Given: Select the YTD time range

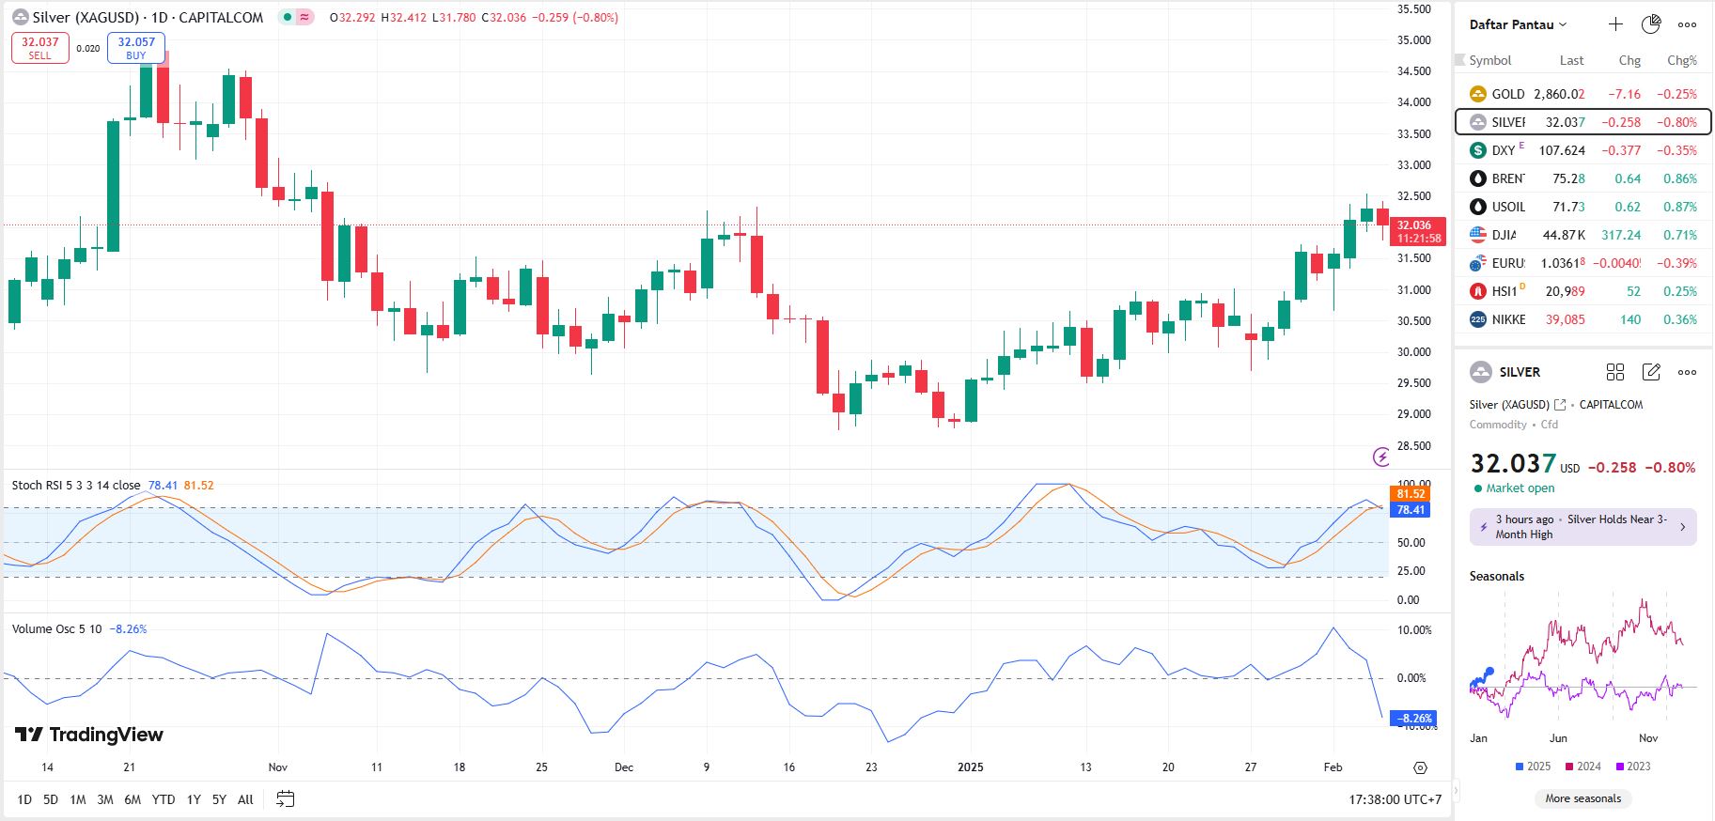Looking at the screenshot, I should pyautogui.click(x=164, y=799).
